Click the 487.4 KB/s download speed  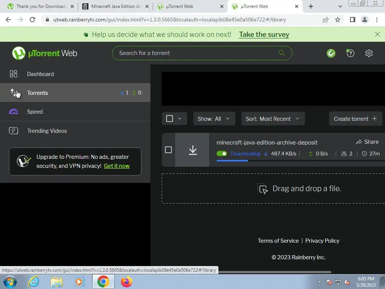(283, 154)
